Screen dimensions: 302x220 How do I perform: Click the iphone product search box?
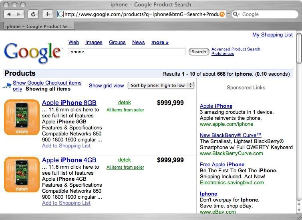click(x=126, y=52)
